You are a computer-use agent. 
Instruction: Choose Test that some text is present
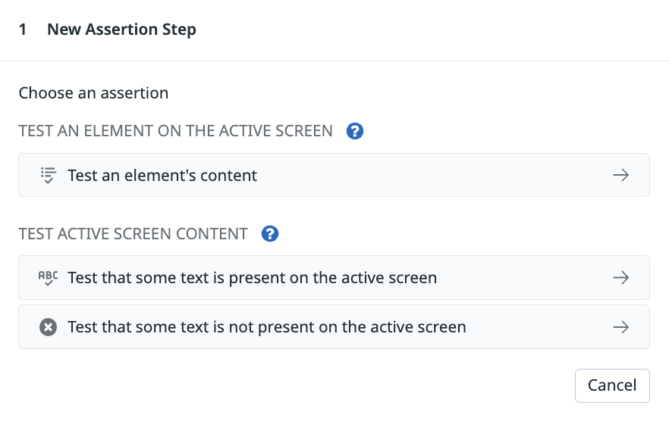point(334,278)
